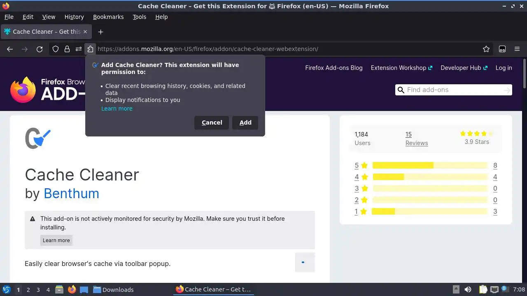Viewport: 527px width, 296px height.
Task: Open the Extension Workshop link
Action: pos(401,68)
